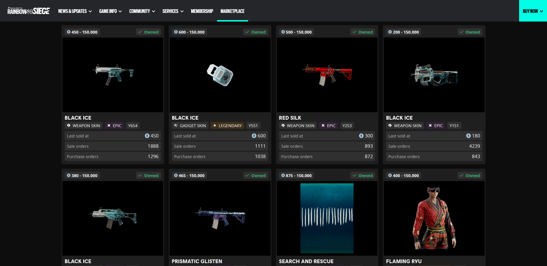Viewport: 547px width, 266px height.
Task: Click Last sold at 600 row
Action: coord(220,136)
